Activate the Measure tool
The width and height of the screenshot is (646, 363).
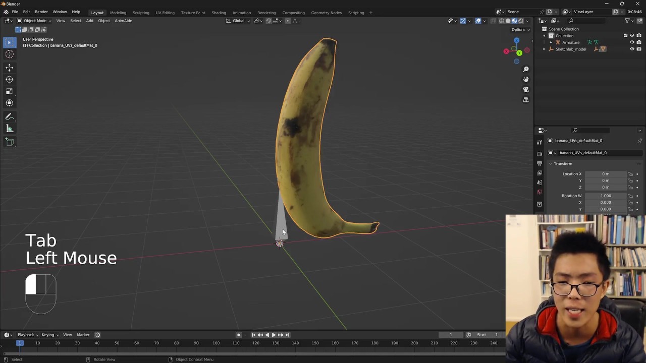point(9,129)
